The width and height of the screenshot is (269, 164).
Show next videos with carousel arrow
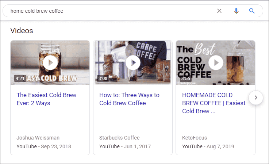256,98
